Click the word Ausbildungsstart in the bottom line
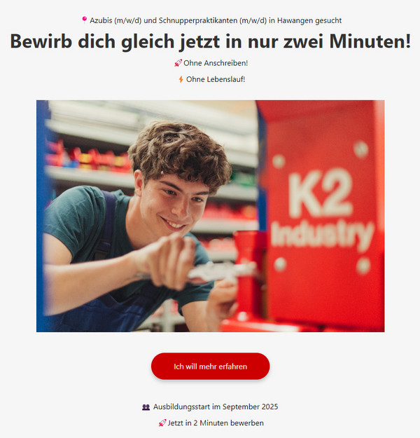 [182, 406]
